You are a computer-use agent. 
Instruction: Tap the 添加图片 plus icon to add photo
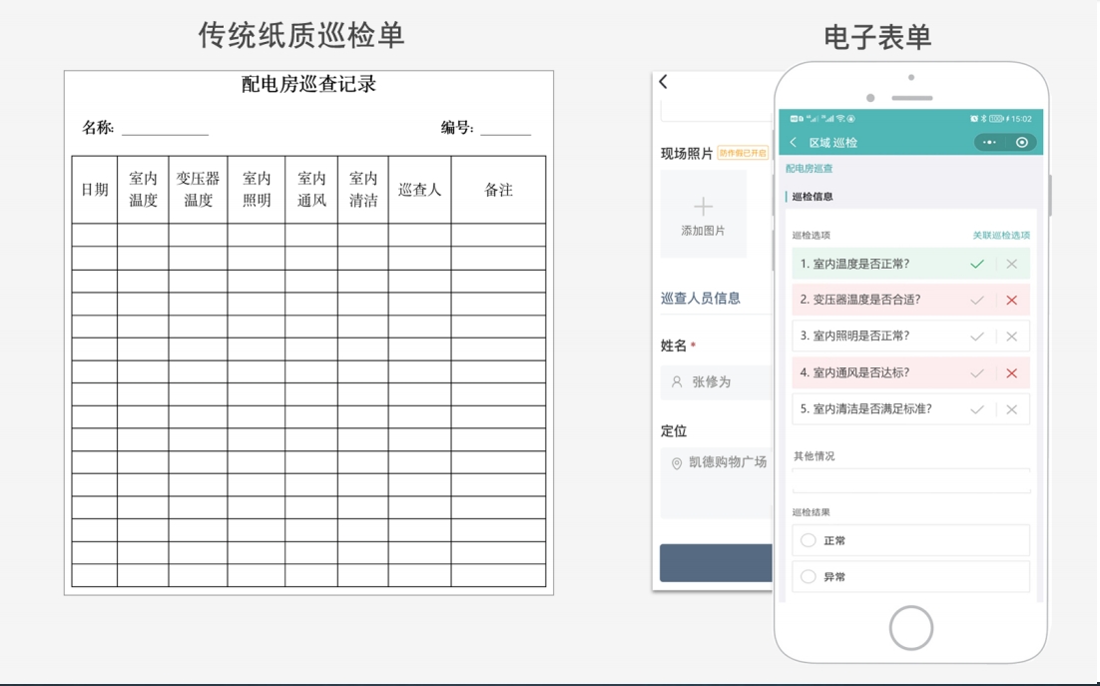pyautogui.click(x=704, y=208)
